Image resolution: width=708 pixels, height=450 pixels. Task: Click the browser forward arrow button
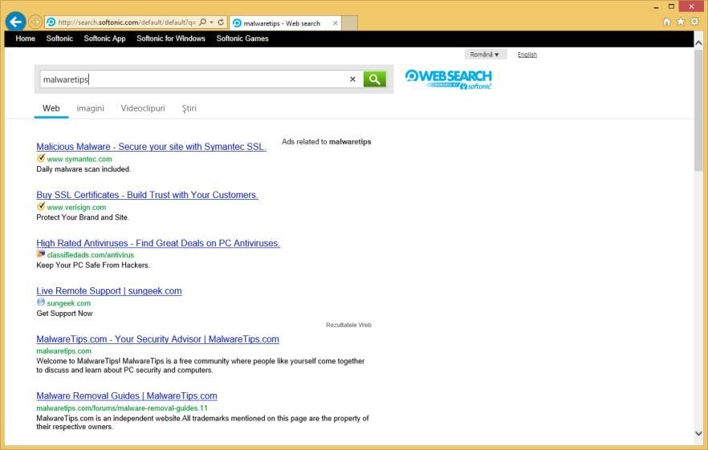(x=35, y=22)
